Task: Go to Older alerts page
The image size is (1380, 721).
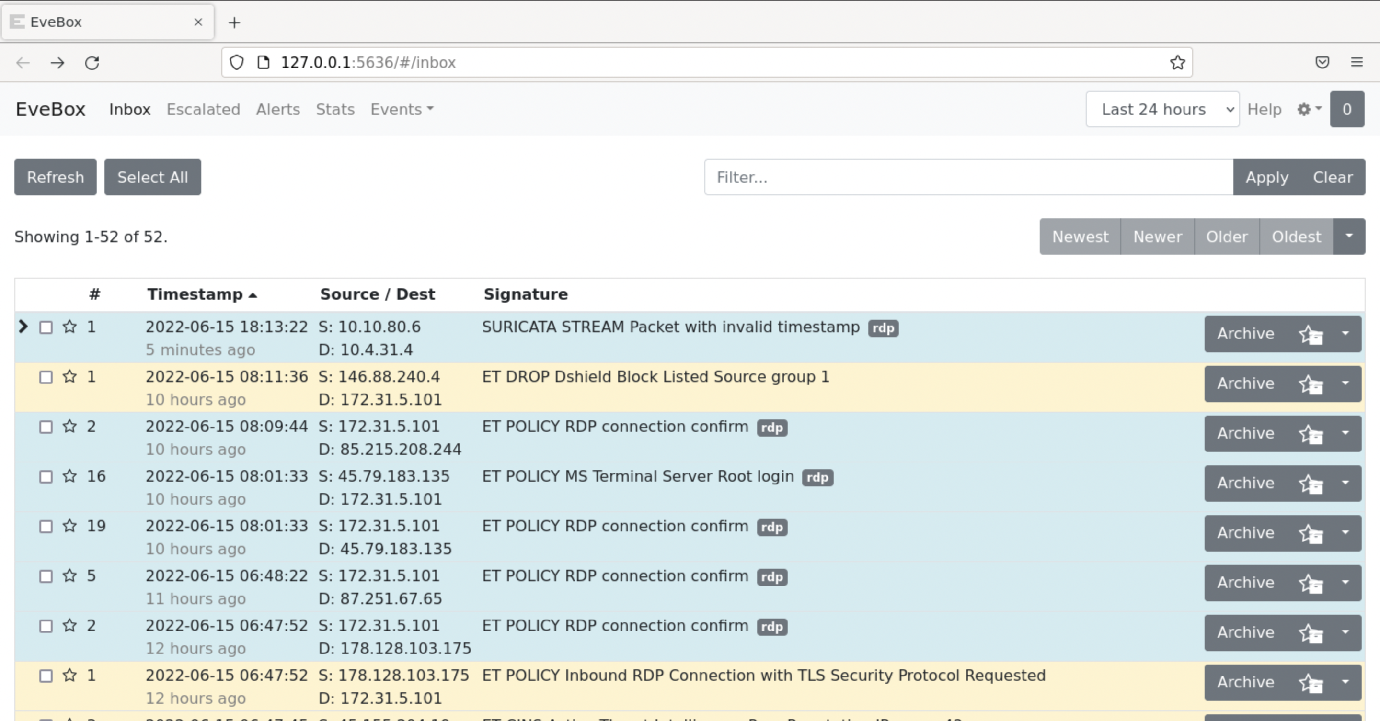Action: tap(1227, 236)
